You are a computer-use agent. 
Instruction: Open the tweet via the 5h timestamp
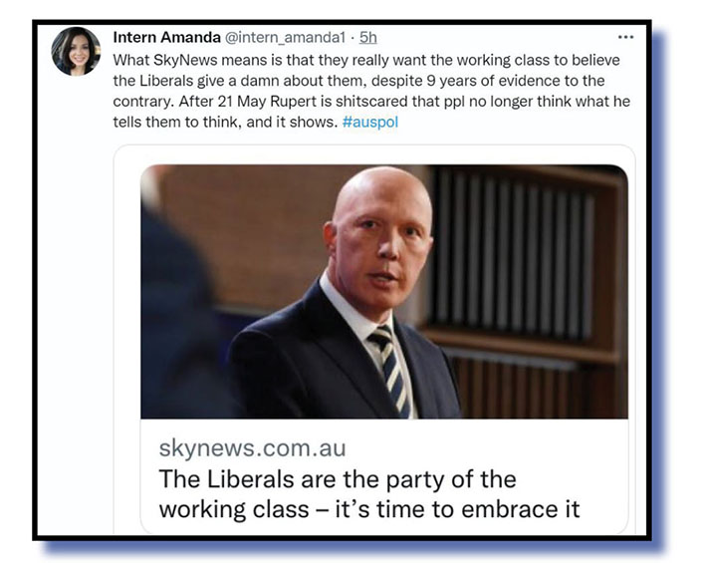point(367,38)
